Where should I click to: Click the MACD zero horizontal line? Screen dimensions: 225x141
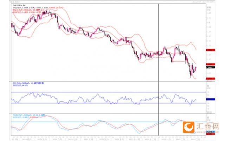pos(109,122)
